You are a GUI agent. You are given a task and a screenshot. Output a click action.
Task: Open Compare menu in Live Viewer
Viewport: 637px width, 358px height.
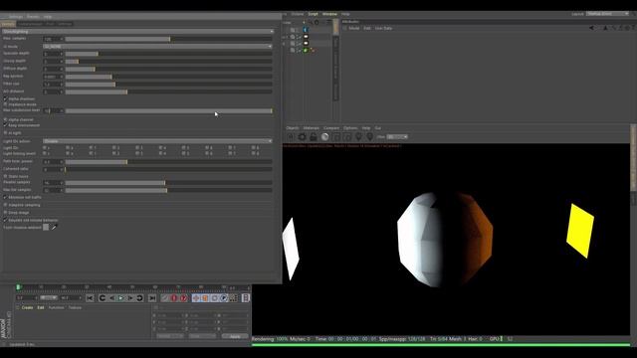[x=331, y=128]
